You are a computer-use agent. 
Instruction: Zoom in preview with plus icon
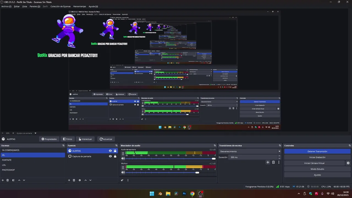[13, 133]
